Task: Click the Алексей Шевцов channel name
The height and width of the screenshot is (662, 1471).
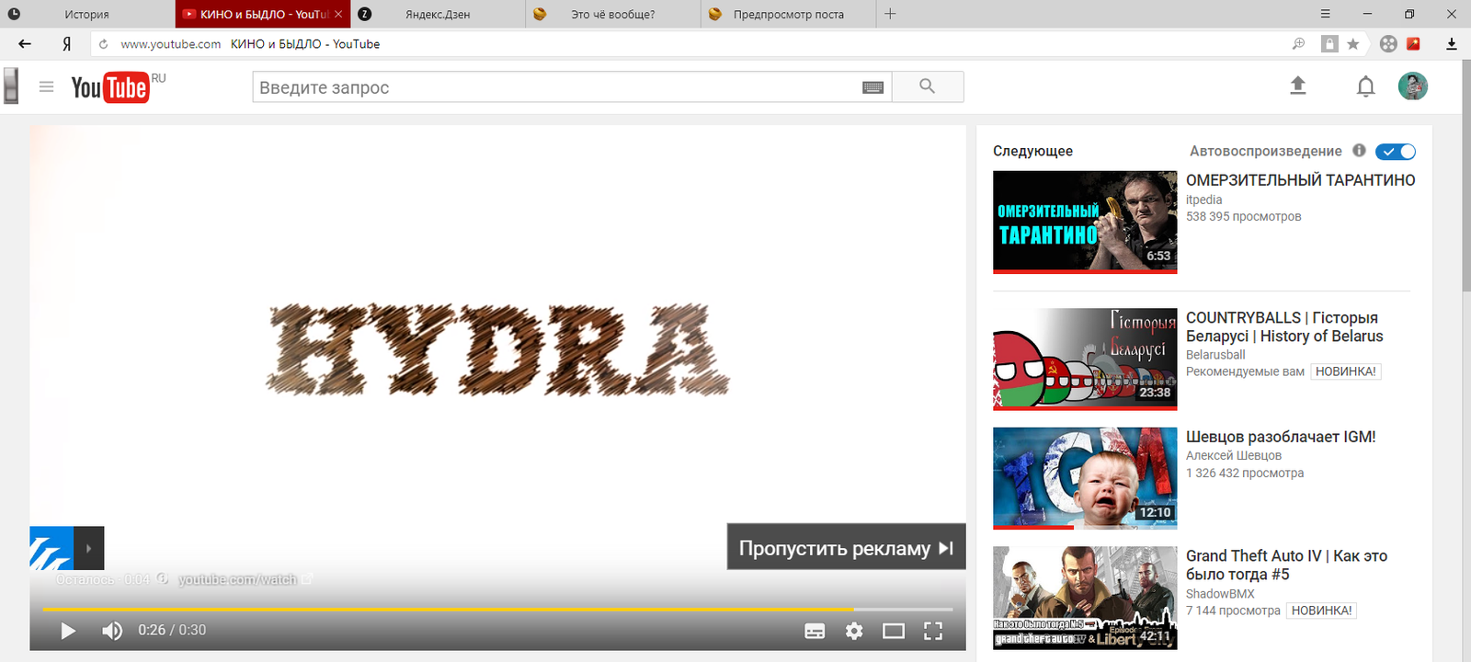Action: [1233, 455]
